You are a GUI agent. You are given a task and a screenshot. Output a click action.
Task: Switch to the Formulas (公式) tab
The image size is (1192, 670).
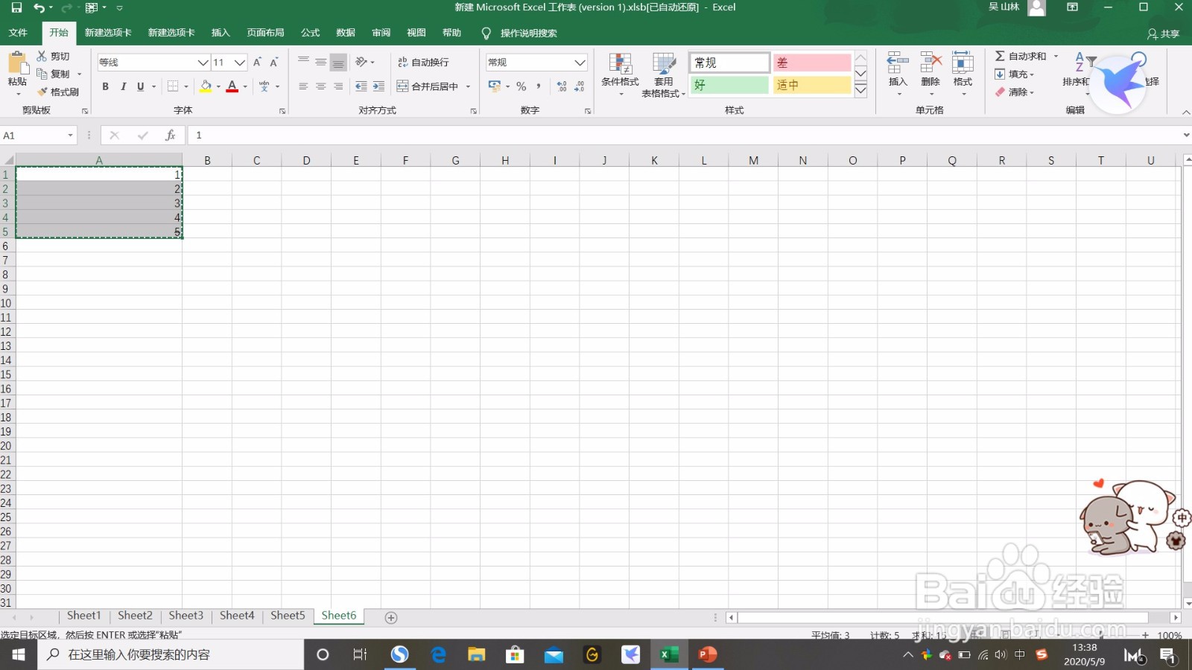310,33
